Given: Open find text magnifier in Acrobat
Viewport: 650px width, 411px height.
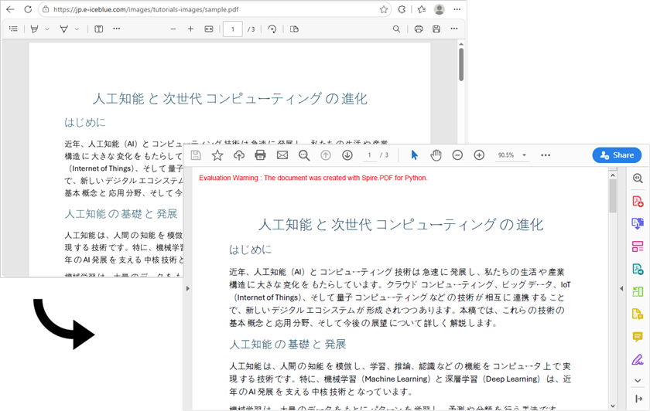Looking at the screenshot, I should (x=304, y=155).
